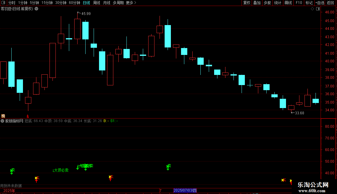
Task: Click the 33.68 low price label
Action: tap(299, 113)
